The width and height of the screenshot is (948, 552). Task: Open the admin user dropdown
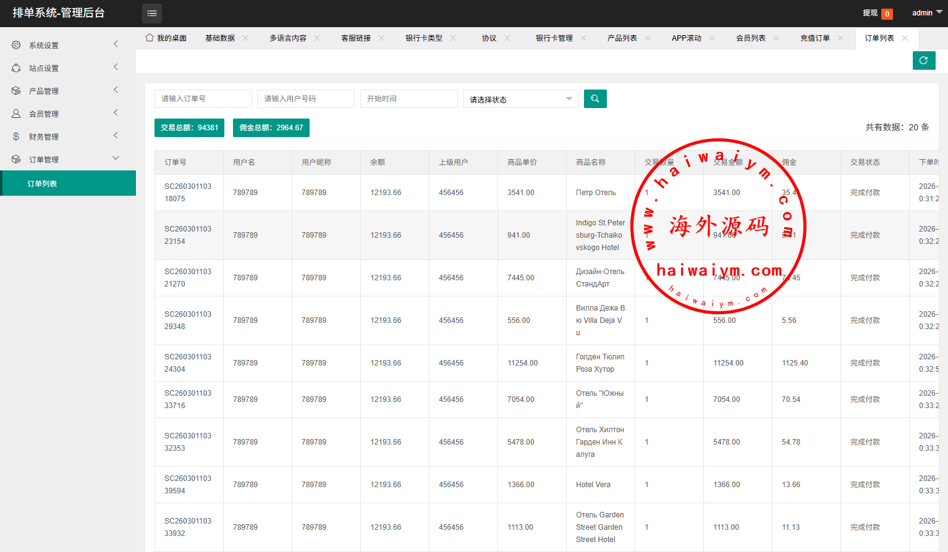[x=926, y=13]
